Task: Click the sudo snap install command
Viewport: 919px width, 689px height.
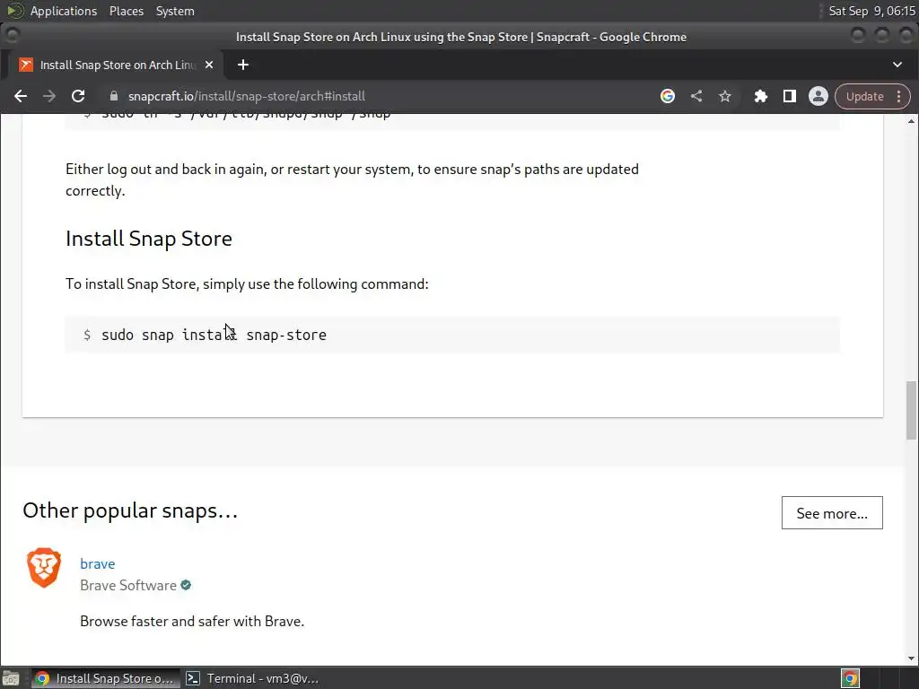Action: (x=214, y=336)
